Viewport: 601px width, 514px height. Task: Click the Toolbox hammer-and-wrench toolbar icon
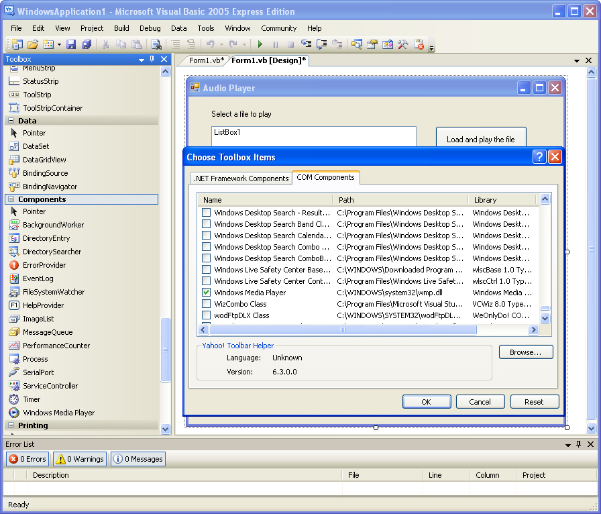point(403,44)
